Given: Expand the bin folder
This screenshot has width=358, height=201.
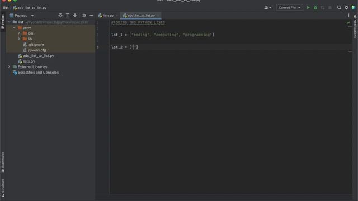Looking at the screenshot, I should click(x=19, y=33).
